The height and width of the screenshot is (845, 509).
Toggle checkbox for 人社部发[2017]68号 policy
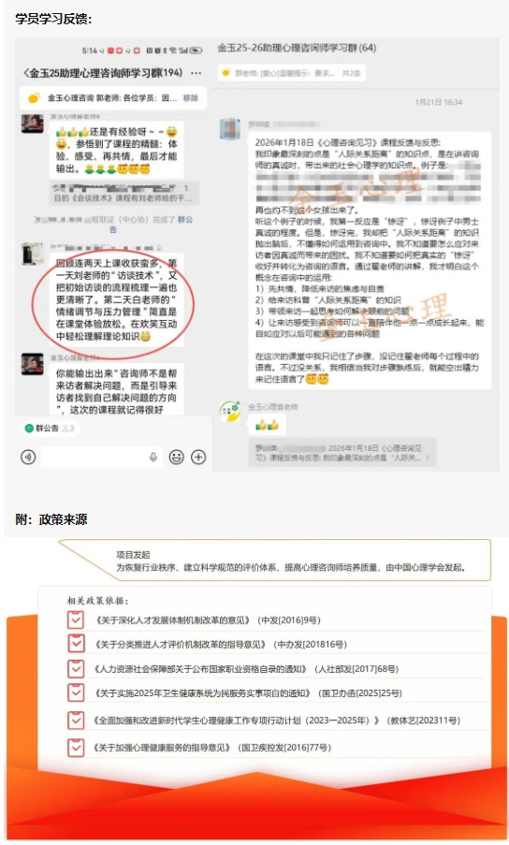[x=76, y=669]
